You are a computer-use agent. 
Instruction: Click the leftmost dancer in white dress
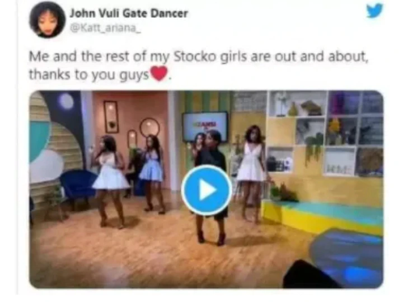point(110,181)
